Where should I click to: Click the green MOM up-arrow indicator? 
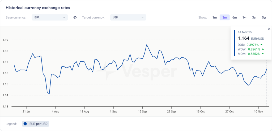tap(263, 53)
